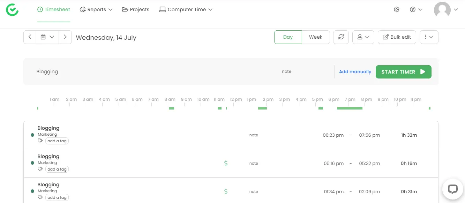Screen dimensions: 465x203
Task: Open settings via the gear icon
Action: tap(397, 9)
